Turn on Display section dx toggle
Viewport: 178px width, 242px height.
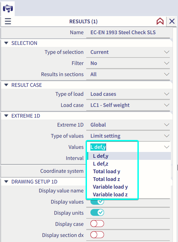tap(97, 235)
